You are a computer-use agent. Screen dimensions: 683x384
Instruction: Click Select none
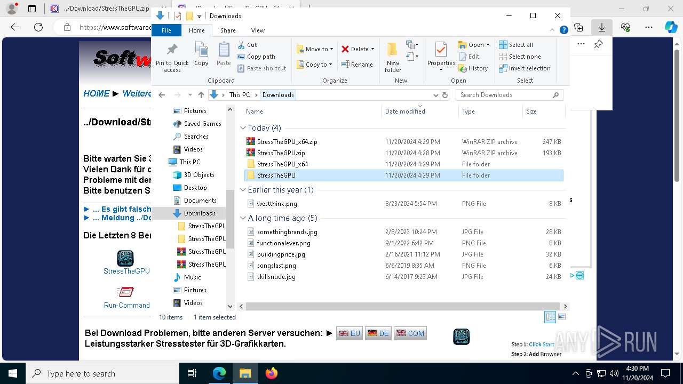[520, 57]
